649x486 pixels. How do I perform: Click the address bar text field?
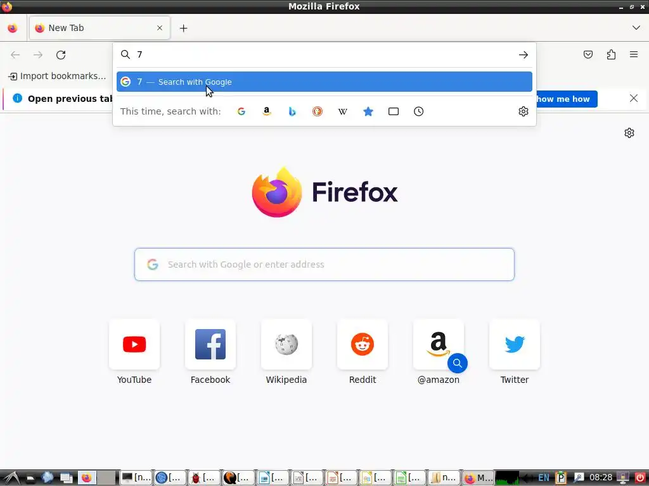[325, 54]
